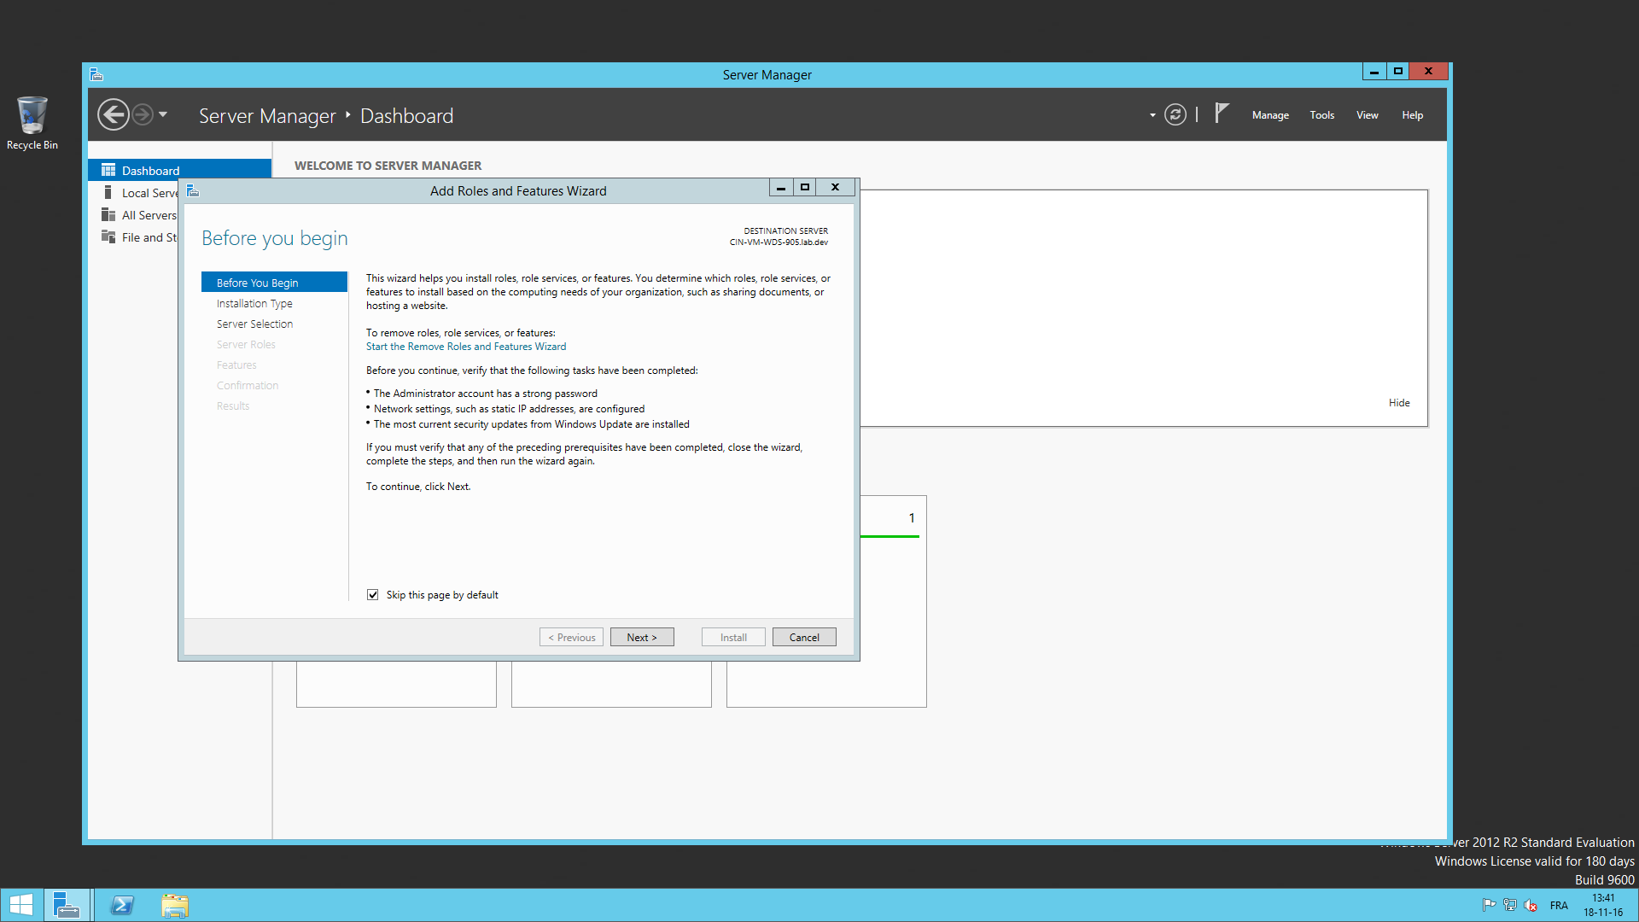Open the taskbar clock showing 13:41
This screenshot has height=922, width=1639.
pyautogui.click(x=1603, y=905)
